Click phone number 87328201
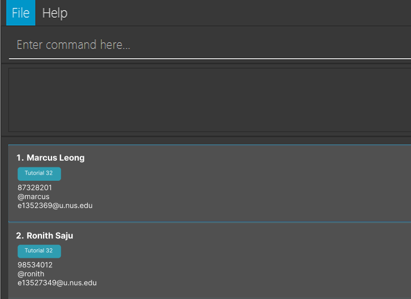 (x=35, y=187)
